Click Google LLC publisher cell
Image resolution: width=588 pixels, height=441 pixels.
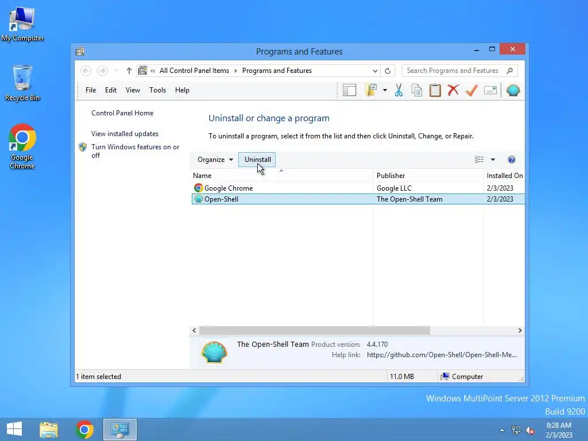tap(394, 188)
